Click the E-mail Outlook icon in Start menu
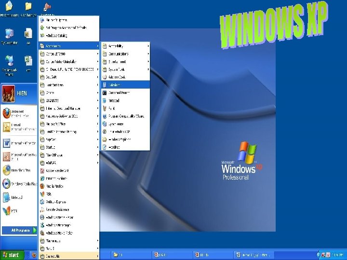 (x=6, y=127)
